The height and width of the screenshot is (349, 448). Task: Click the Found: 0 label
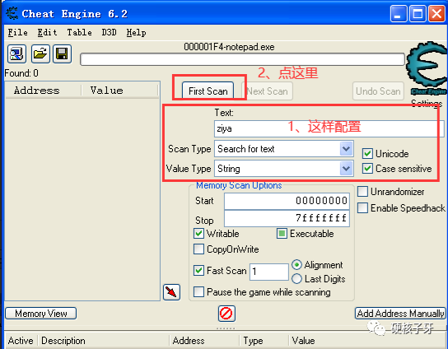pyautogui.click(x=21, y=73)
